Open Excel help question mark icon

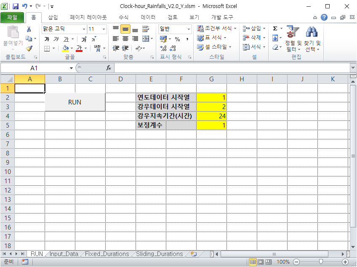pyautogui.click(x=324, y=17)
